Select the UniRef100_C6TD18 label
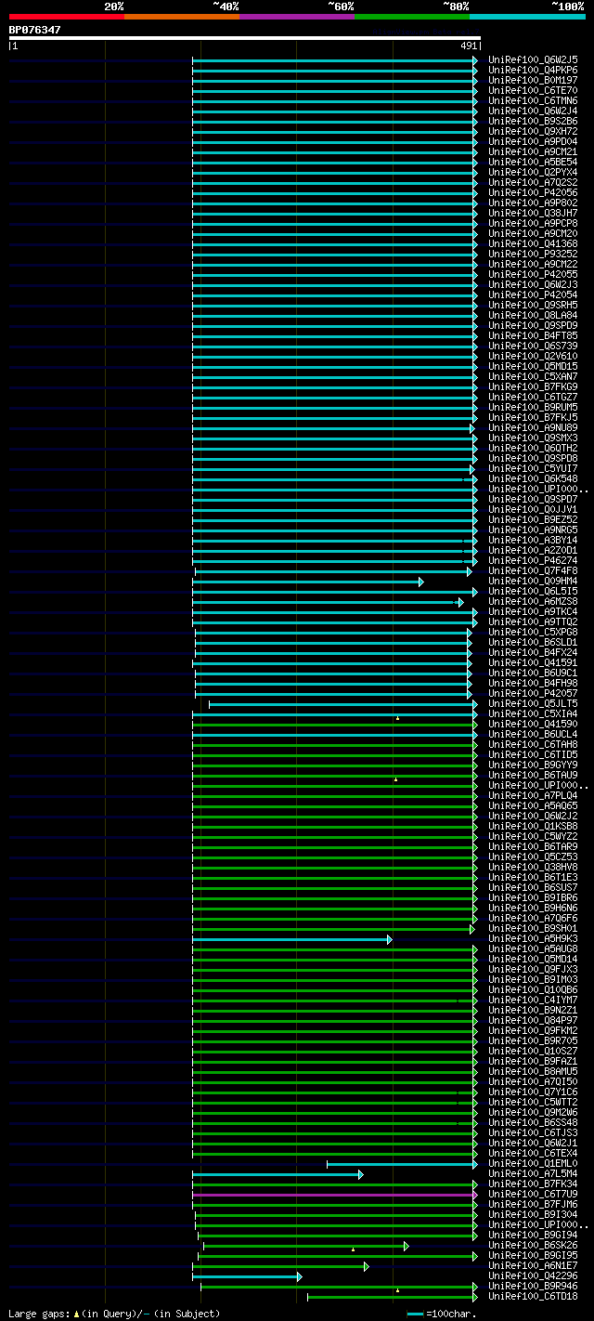 (x=533, y=1296)
